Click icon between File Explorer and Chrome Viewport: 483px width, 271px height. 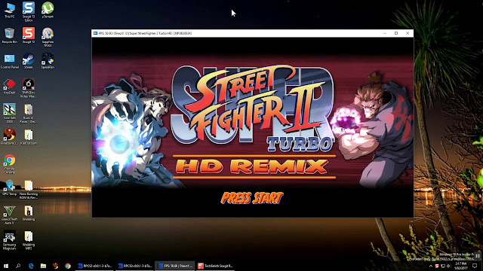[55, 266]
